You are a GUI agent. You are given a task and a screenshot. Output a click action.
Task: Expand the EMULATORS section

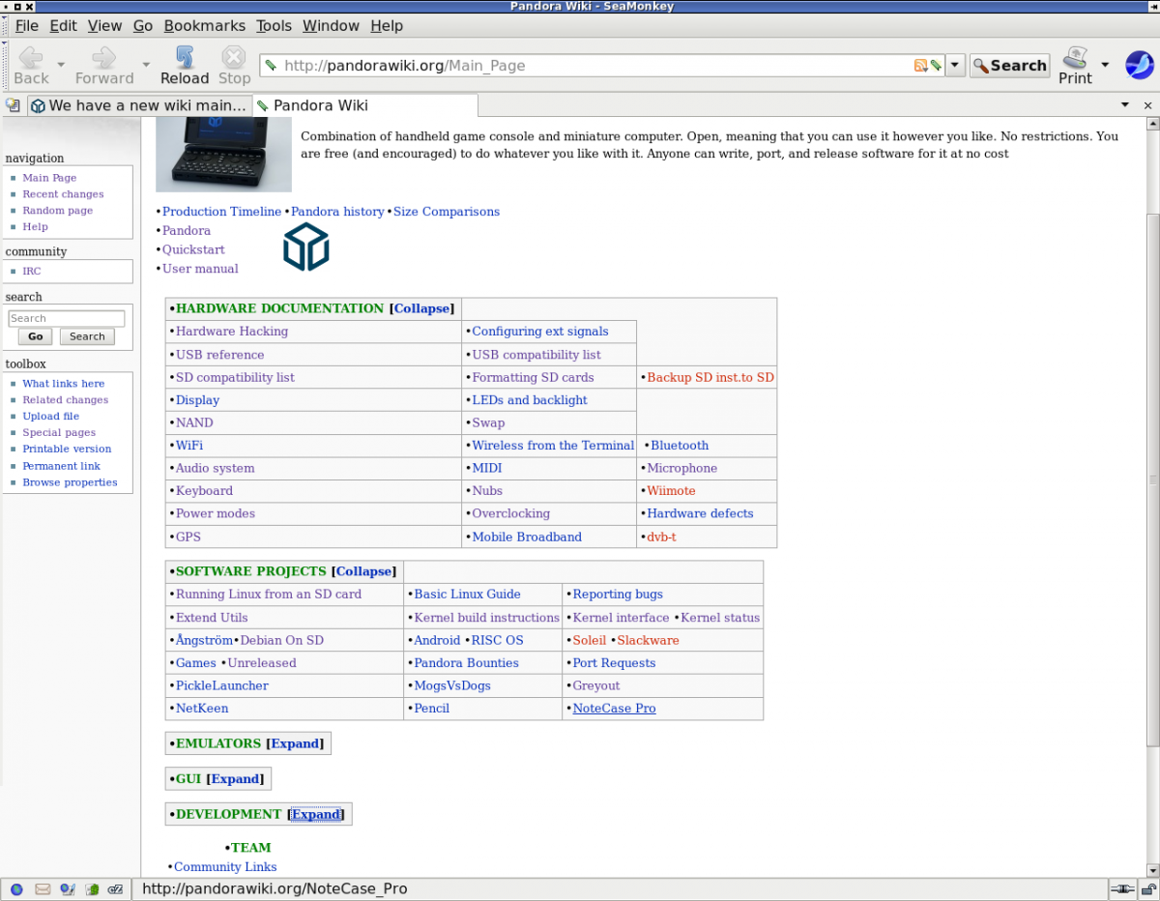click(295, 743)
